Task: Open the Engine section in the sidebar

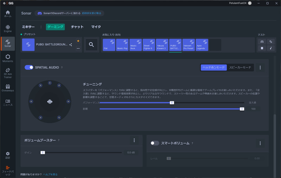Action: [8, 29]
